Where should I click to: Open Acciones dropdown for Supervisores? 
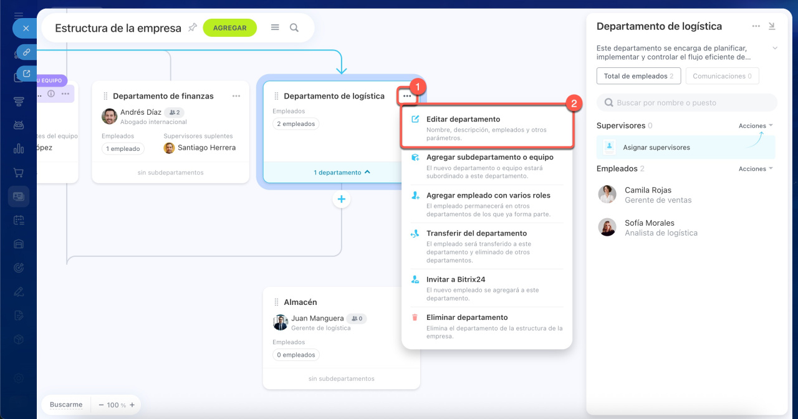tap(756, 126)
